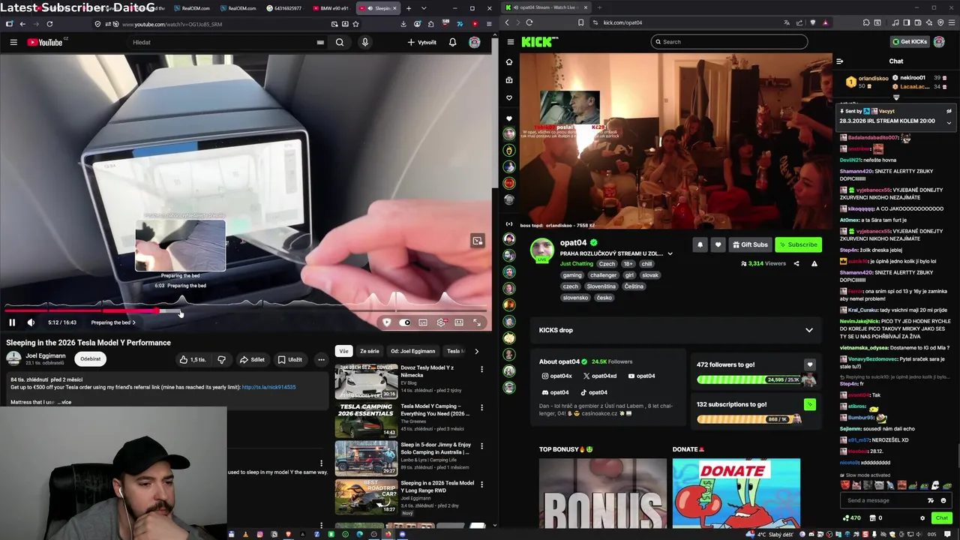Image resolution: width=960 pixels, height=540 pixels.
Task: Open options for 'Sleep in 5-door Jimny' video
Action: [x=481, y=446]
